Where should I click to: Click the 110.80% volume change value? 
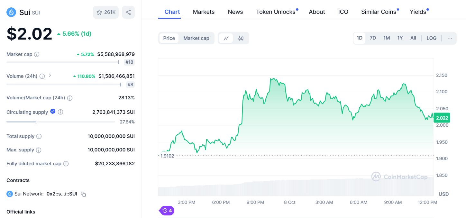(84, 76)
